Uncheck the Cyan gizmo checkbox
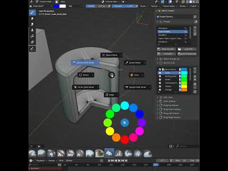Screen dimensions: 228x171 (160, 73)
